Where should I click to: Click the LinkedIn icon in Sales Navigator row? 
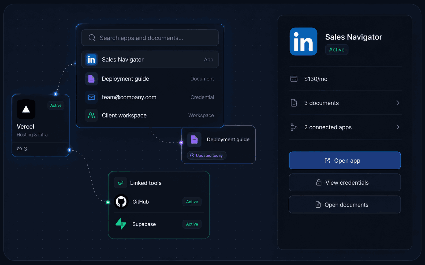click(x=91, y=60)
